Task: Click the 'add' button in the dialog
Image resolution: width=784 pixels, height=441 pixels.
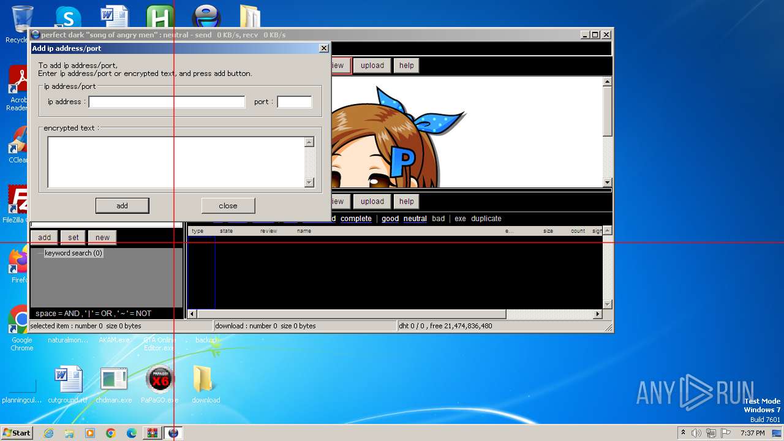Action: pos(122,206)
